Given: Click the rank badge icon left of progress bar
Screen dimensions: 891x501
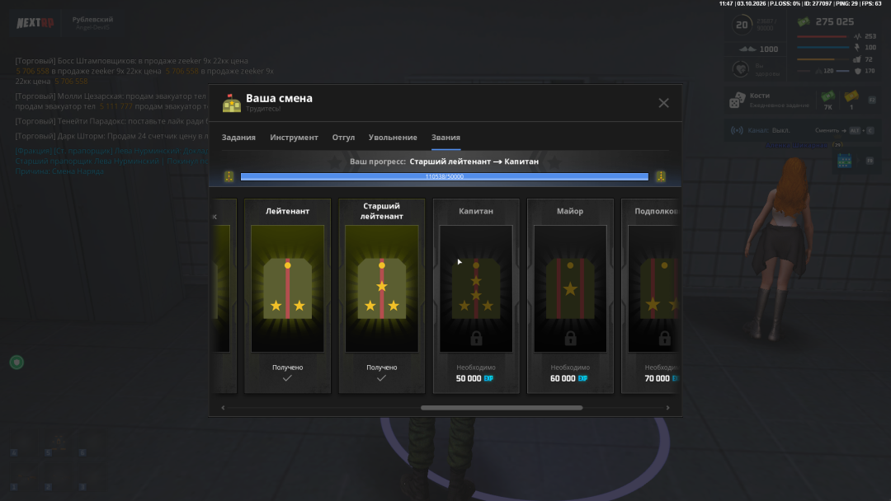Looking at the screenshot, I should [229, 176].
